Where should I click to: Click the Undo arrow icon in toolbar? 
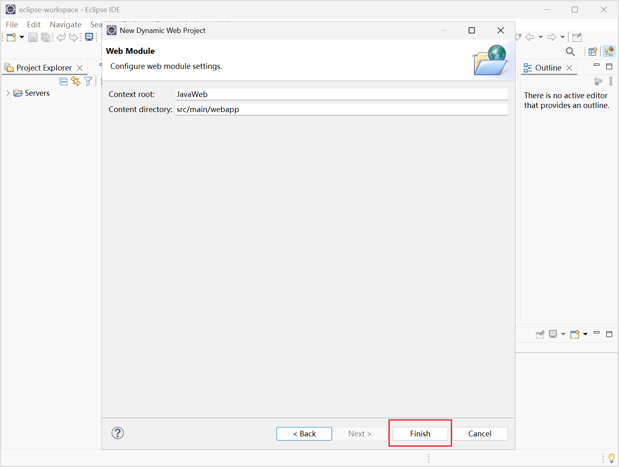click(61, 37)
